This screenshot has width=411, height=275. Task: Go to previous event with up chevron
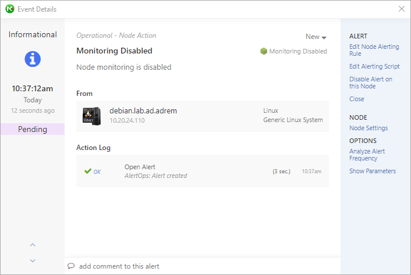[33, 245]
